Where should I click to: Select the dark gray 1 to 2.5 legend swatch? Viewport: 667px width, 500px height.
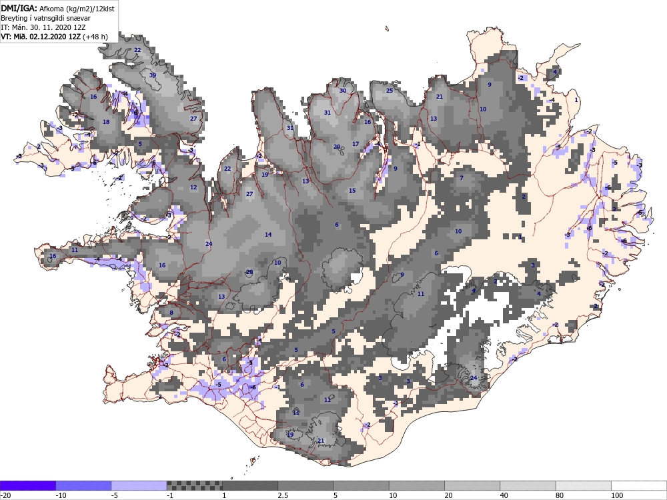(x=250, y=485)
